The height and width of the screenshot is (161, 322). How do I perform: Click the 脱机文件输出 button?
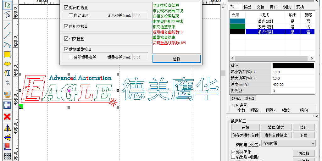pos(276,135)
